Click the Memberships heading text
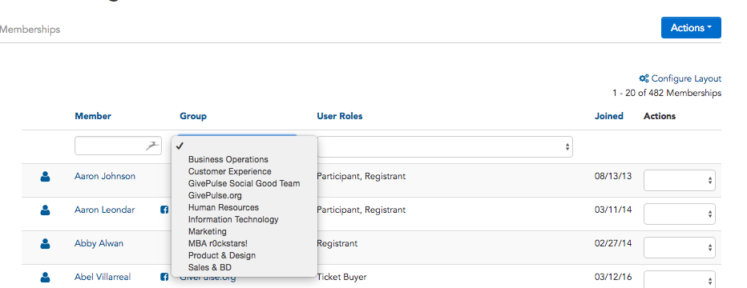747x288 pixels. 30,30
